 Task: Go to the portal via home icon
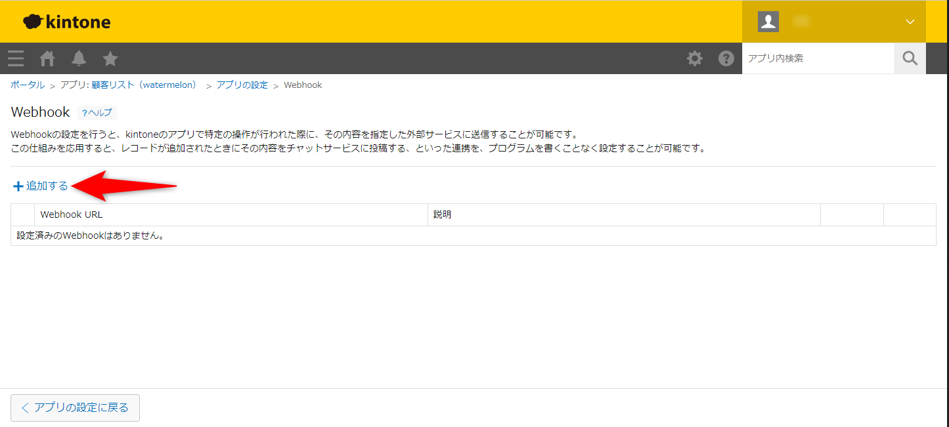tap(47, 58)
